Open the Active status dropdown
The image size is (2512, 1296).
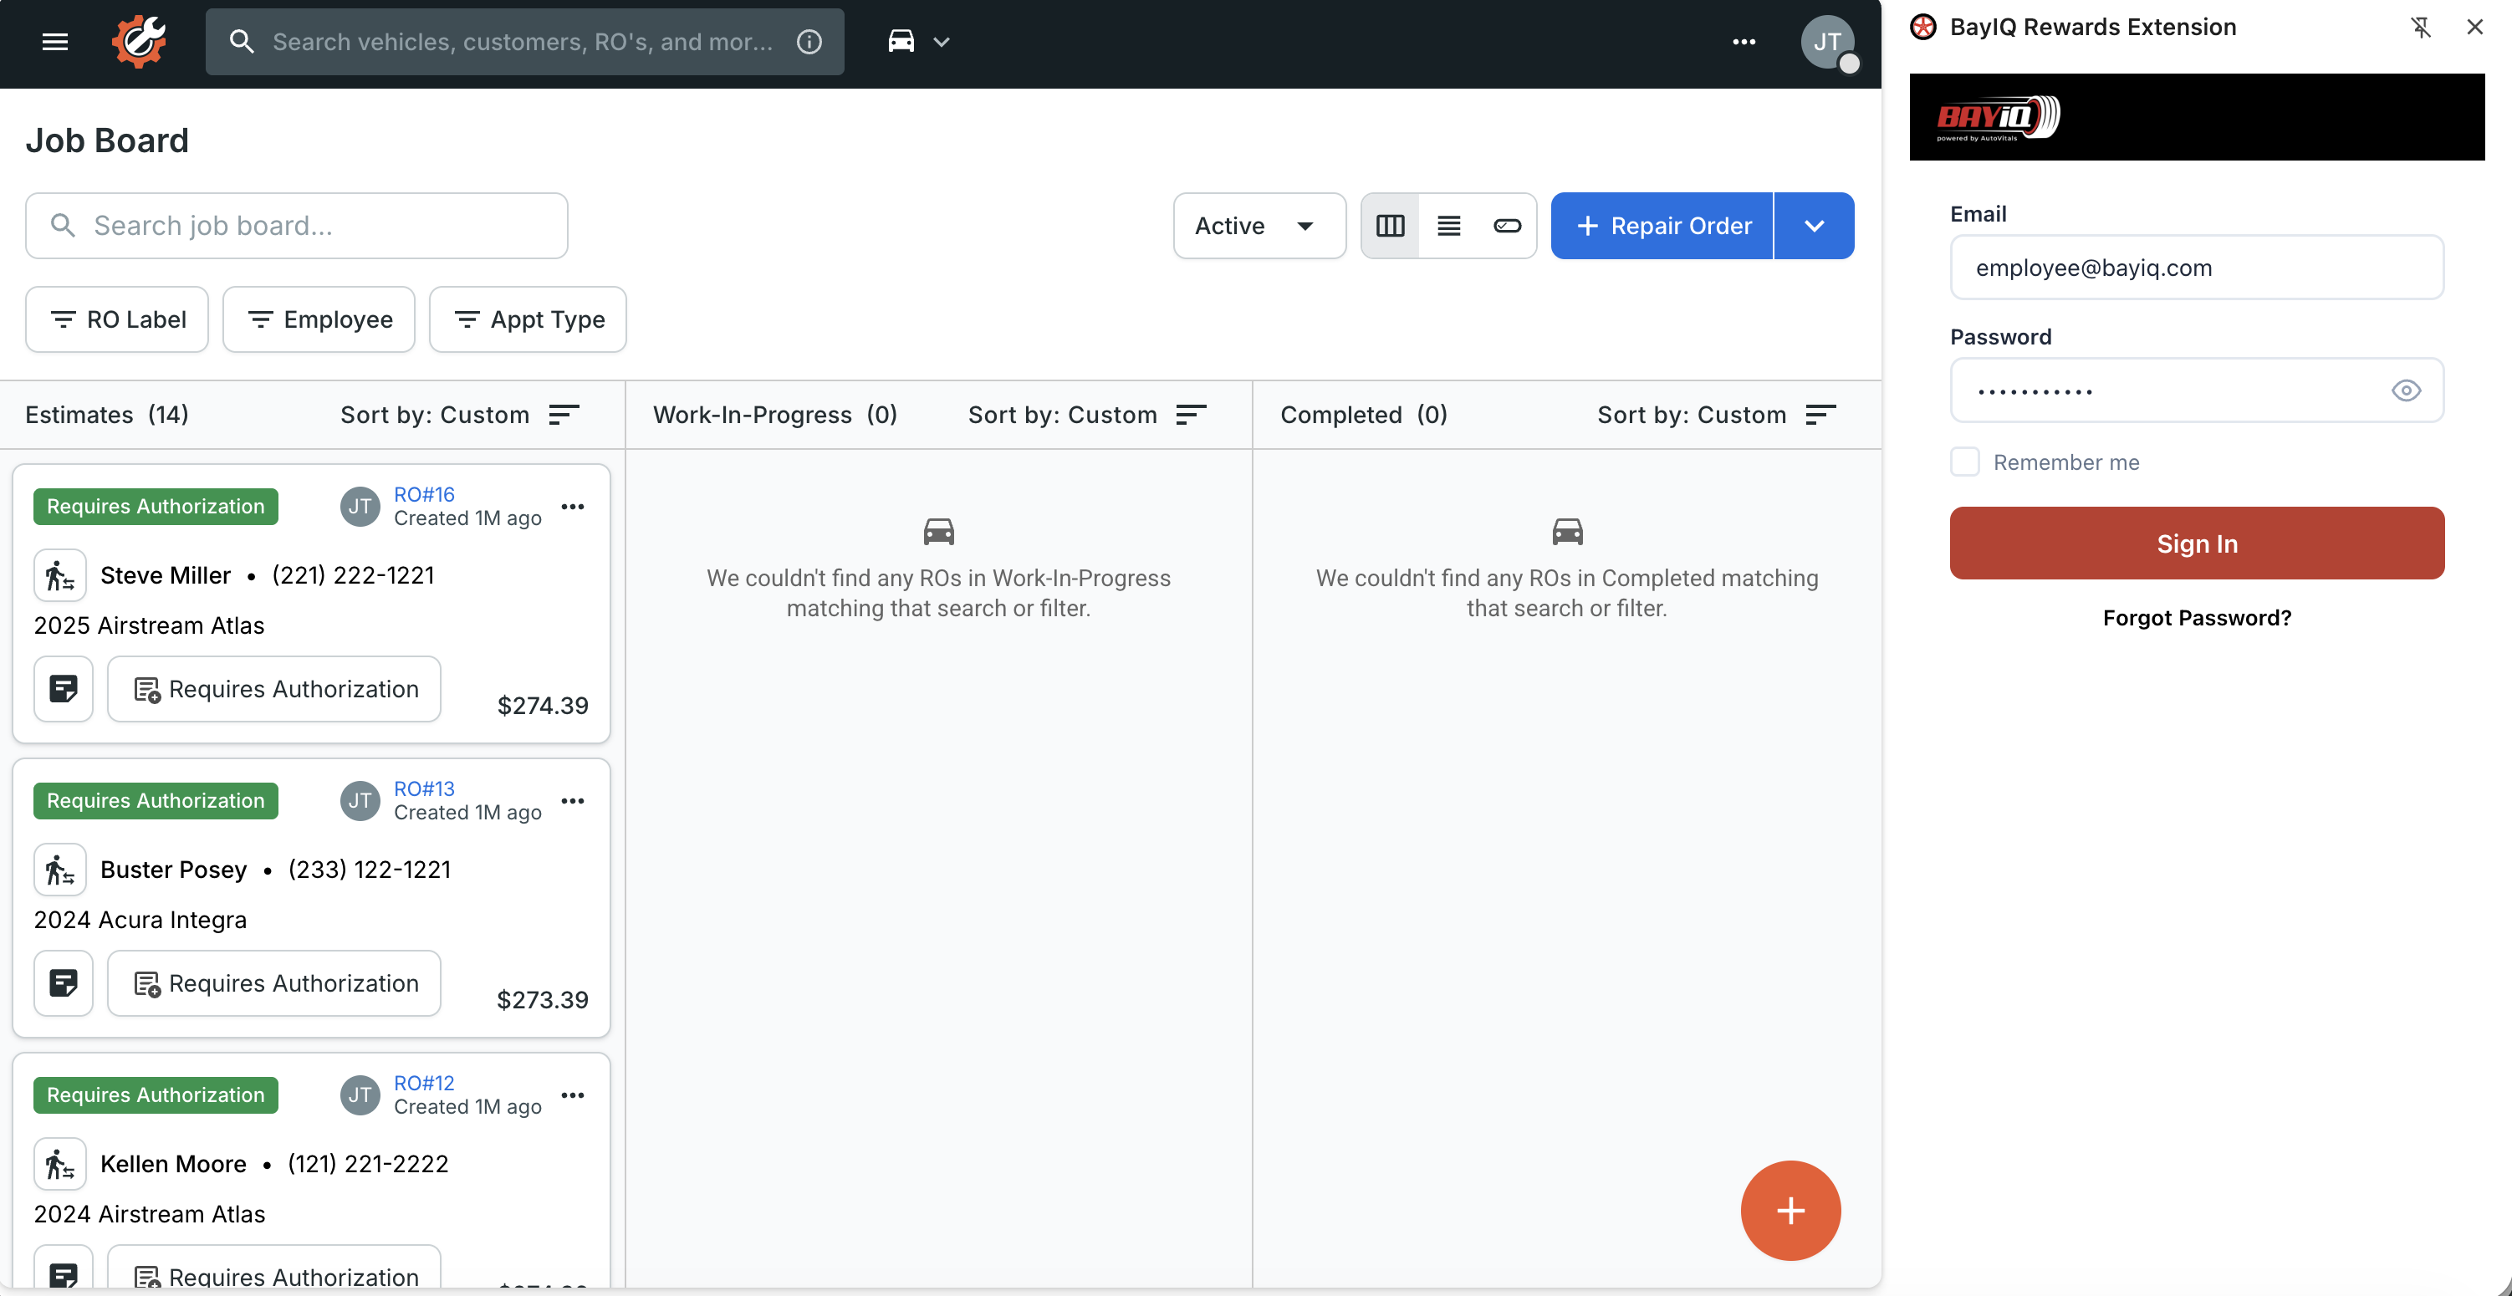coord(1259,225)
